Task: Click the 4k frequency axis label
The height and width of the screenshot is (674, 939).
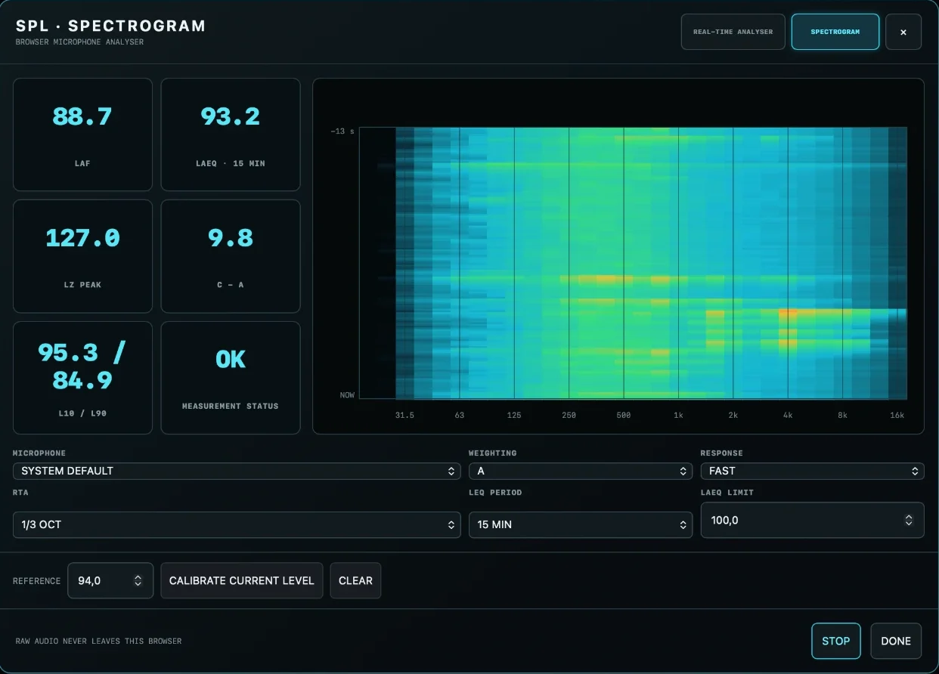Action: click(x=788, y=415)
